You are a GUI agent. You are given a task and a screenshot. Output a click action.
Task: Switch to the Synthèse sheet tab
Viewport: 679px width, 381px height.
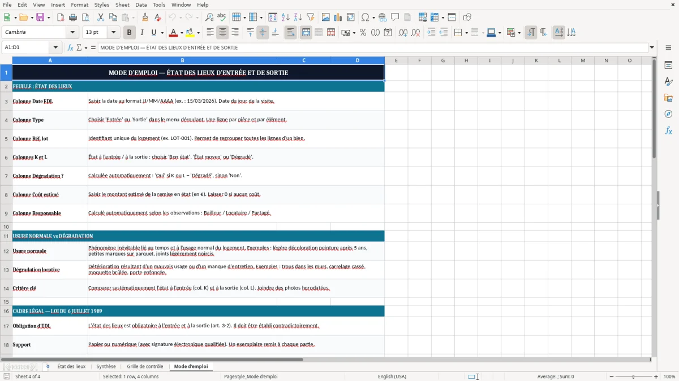pyautogui.click(x=106, y=367)
